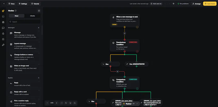
Task: Click the canvas search magnifier icon
Action: pyautogui.click(x=75, y=103)
